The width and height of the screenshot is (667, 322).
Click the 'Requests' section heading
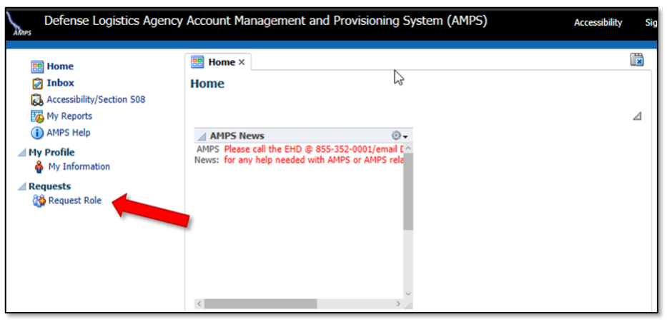point(50,186)
